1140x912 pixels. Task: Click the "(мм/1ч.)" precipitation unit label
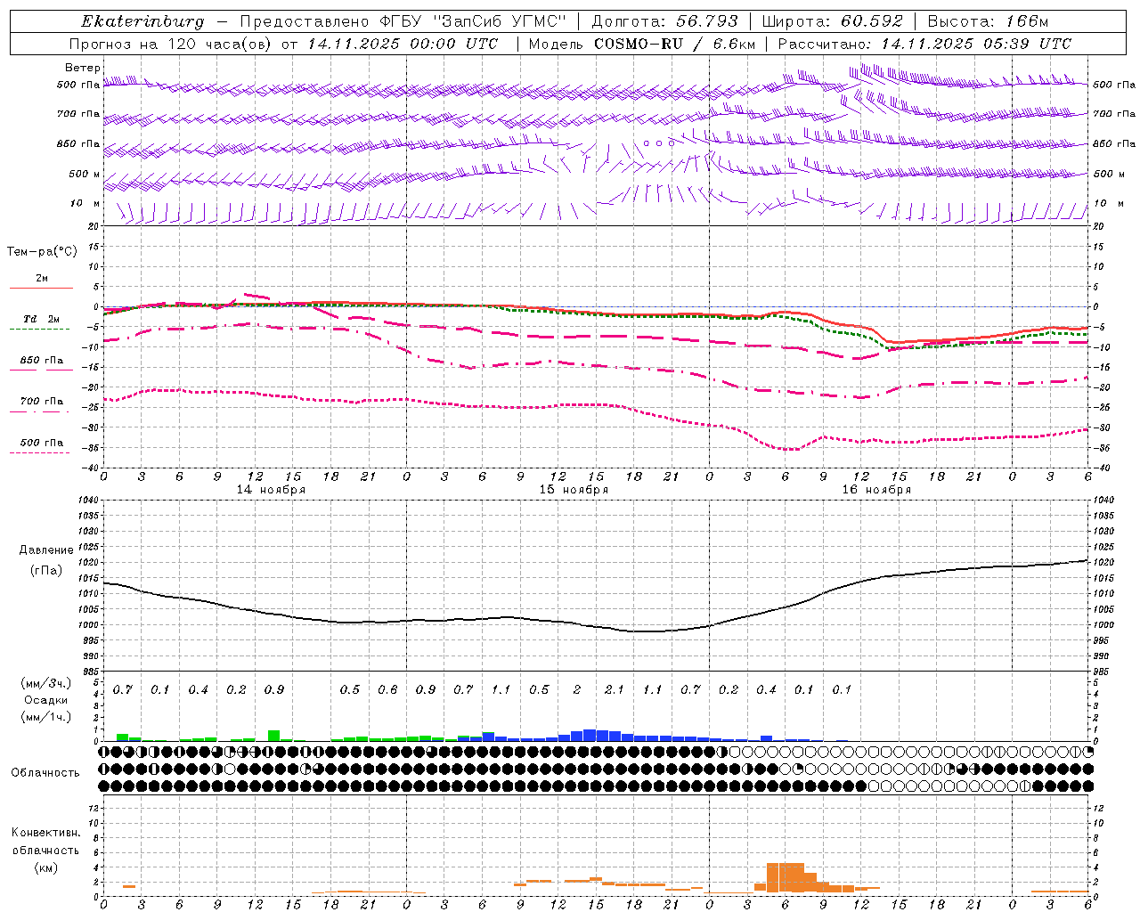point(45,717)
